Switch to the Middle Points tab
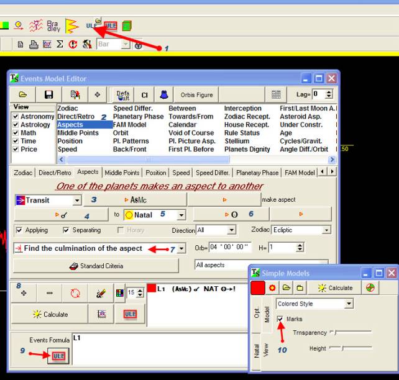Image resolution: width=399 pixels, height=380 pixels. [122, 173]
